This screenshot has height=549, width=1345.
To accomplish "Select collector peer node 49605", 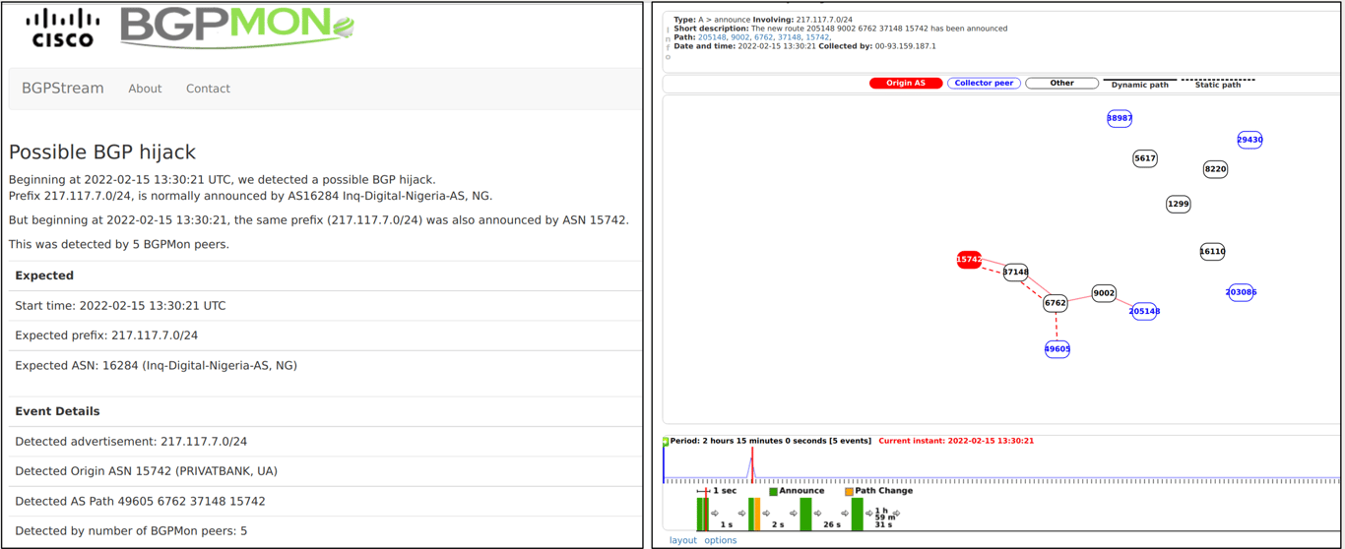I will (x=1057, y=348).
